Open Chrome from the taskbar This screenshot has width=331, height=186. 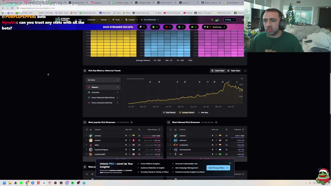(27, 183)
